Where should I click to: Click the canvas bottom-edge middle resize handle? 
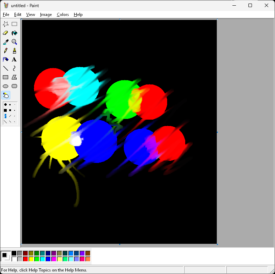pos(120,244)
